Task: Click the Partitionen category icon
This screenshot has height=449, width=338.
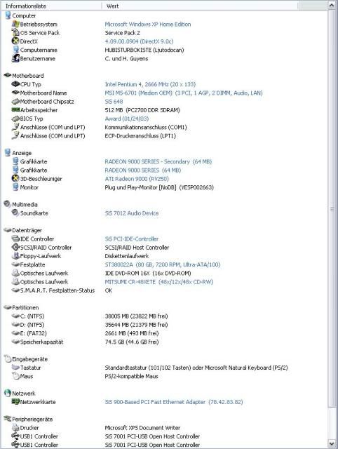Action: [8, 307]
